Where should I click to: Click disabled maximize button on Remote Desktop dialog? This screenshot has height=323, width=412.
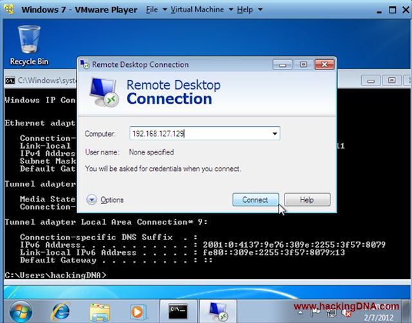tap(303, 64)
